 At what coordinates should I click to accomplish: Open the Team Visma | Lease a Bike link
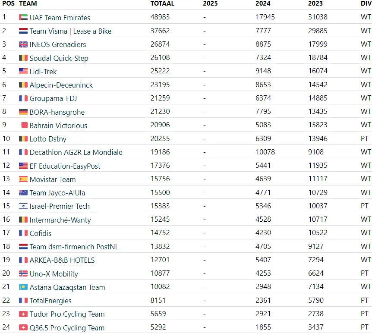[x=70, y=31]
